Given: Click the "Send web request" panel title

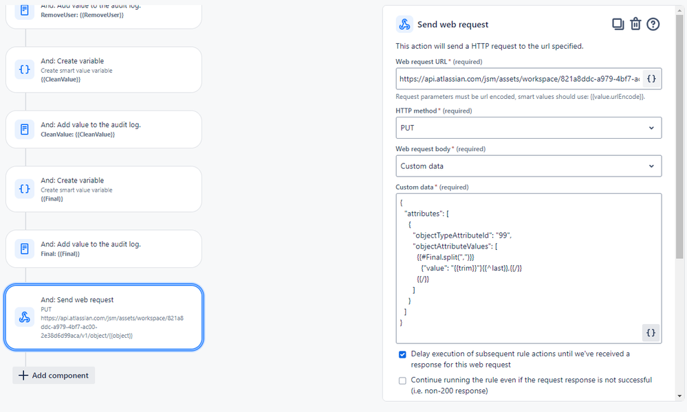Looking at the screenshot, I should [452, 25].
